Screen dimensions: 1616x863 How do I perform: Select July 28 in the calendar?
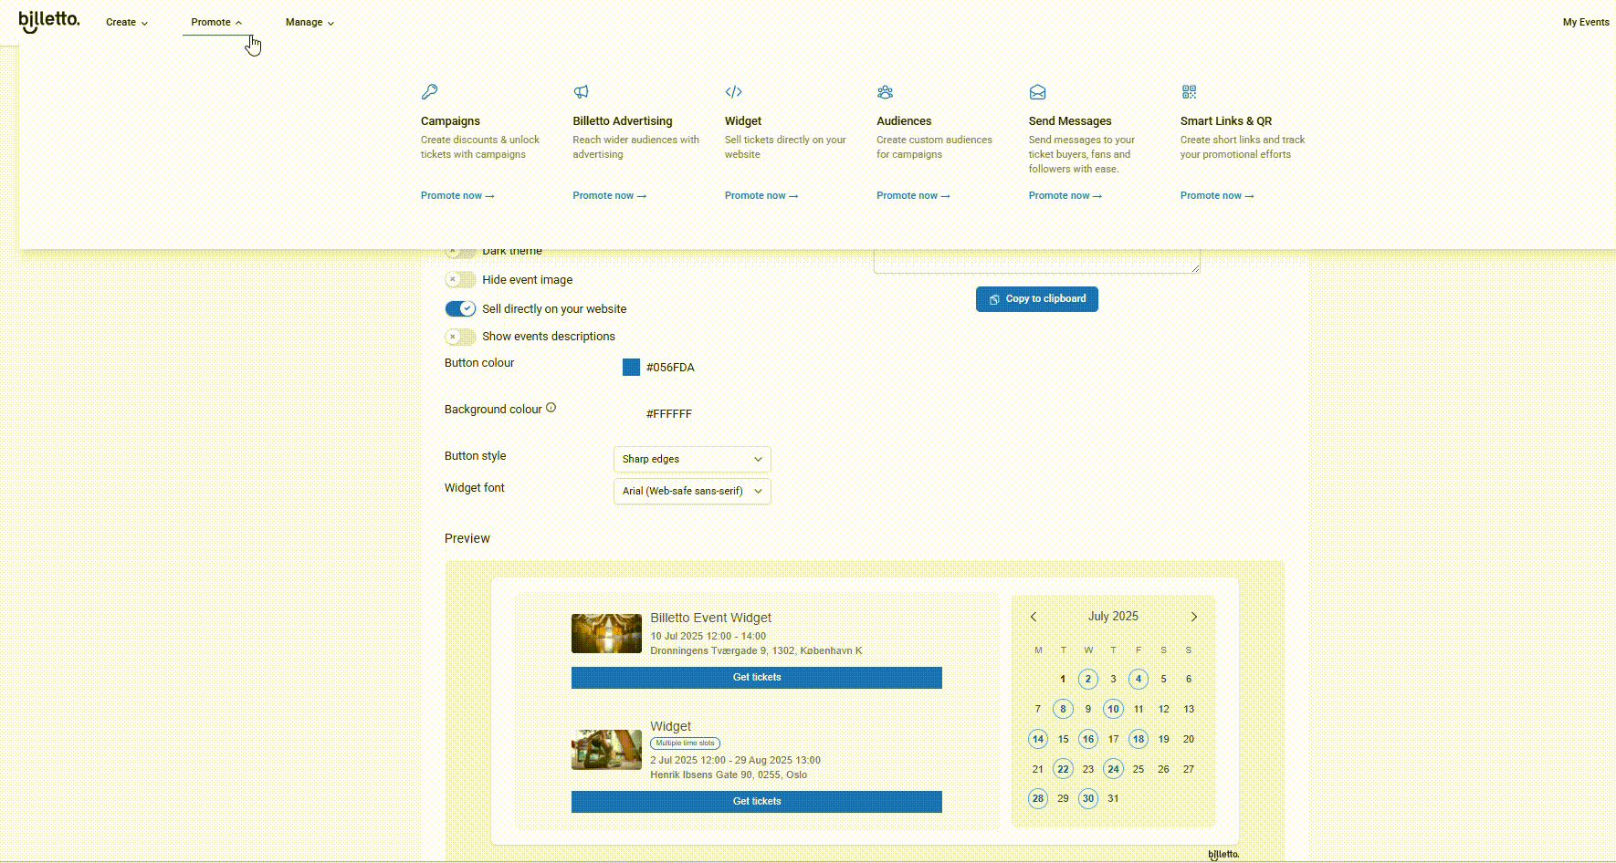tap(1038, 798)
